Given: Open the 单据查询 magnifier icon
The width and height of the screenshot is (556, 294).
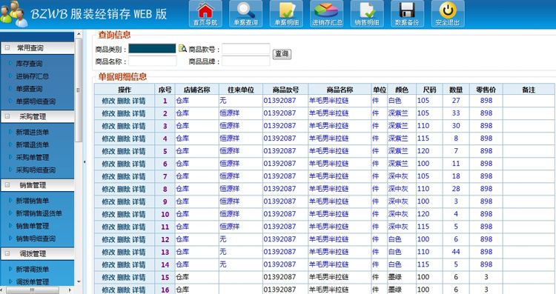Looking at the screenshot, I should (245, 14).
